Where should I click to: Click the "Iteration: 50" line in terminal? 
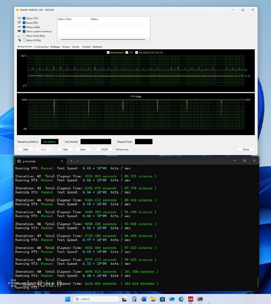point(87,272)
